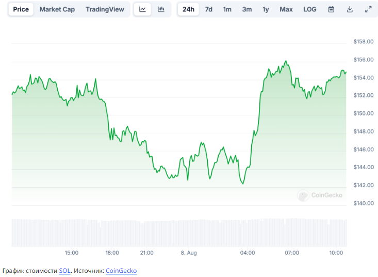378x277 pixels.
Task: Click the volume bars below the chart
Action: point(179,233)
